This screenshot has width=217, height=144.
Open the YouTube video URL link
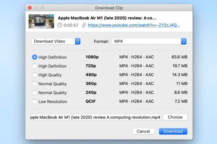pos(134,25)
